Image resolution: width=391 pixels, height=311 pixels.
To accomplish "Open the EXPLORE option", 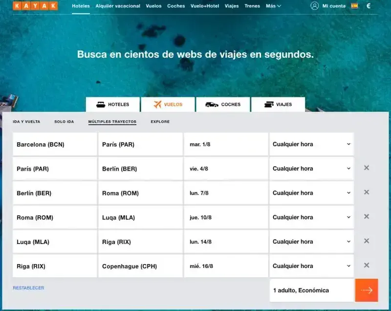I will pos(160,122).
